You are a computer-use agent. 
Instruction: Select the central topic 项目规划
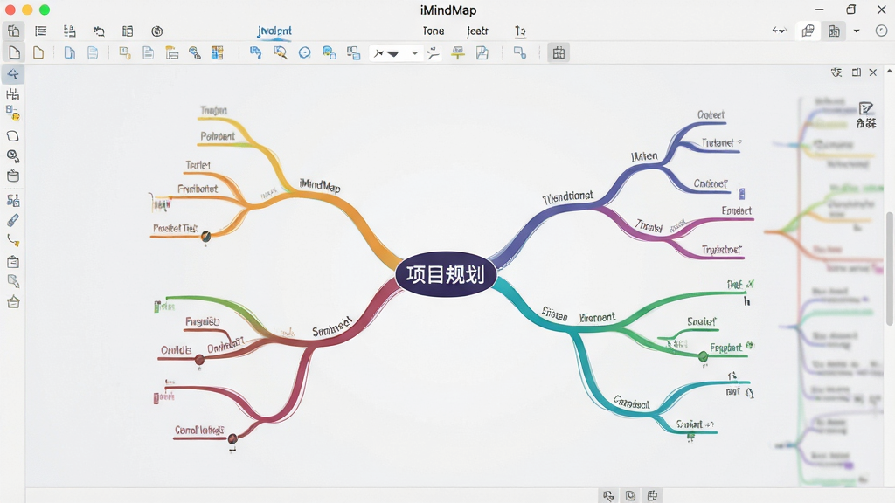[x=446, y=274]
